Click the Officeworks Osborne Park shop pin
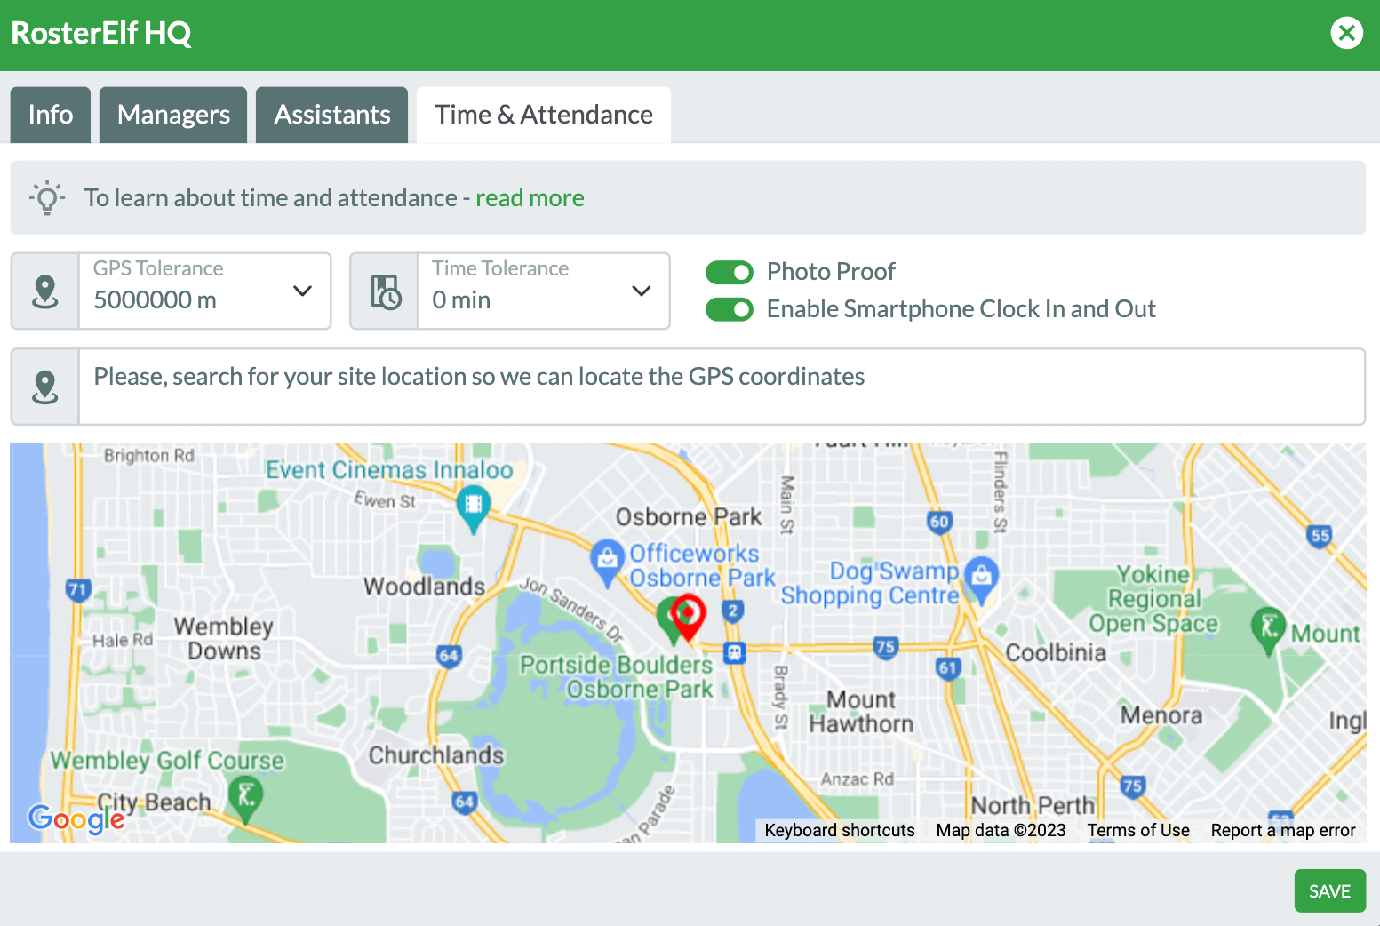 point(606,560)
